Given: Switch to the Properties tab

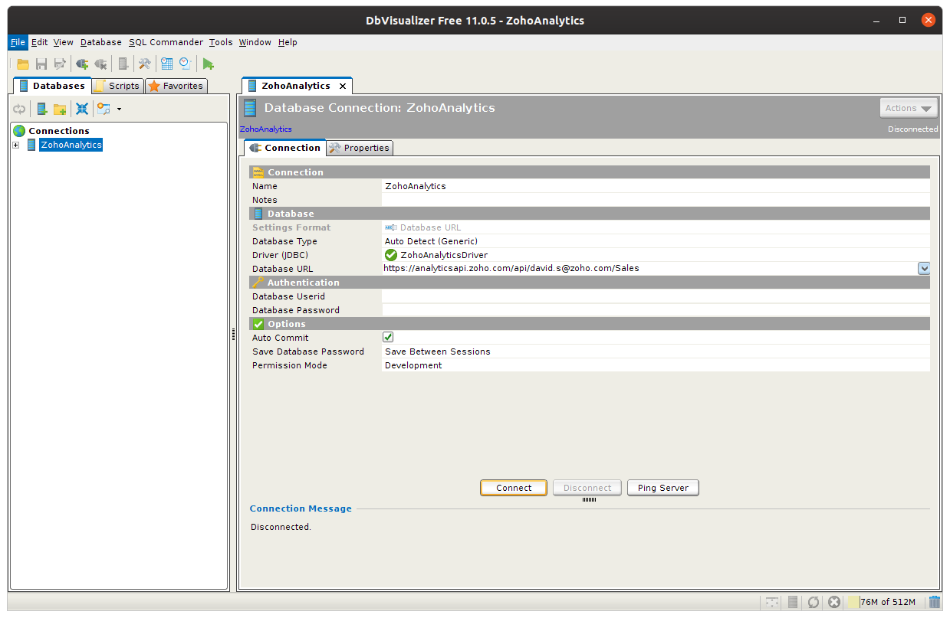Looking at the screenshot, I should click(x=360, y=148).
